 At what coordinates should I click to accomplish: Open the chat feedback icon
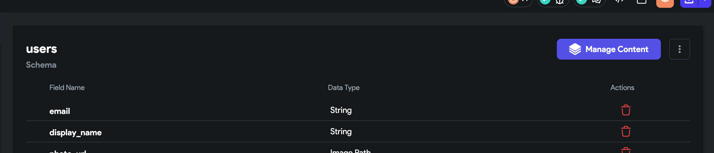(596, 2)
